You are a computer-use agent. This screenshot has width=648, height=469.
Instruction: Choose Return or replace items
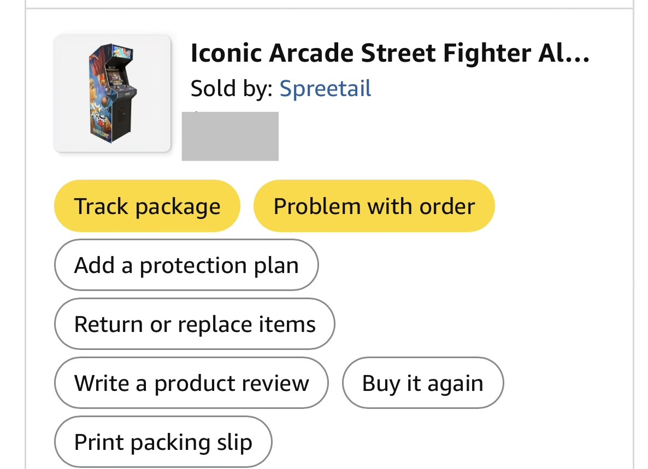[195, 324]
